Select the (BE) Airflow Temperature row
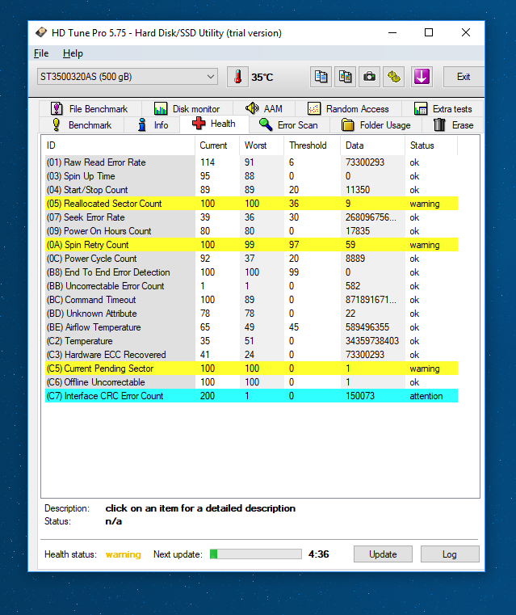516x615 pixels. [x=251, y=327]
